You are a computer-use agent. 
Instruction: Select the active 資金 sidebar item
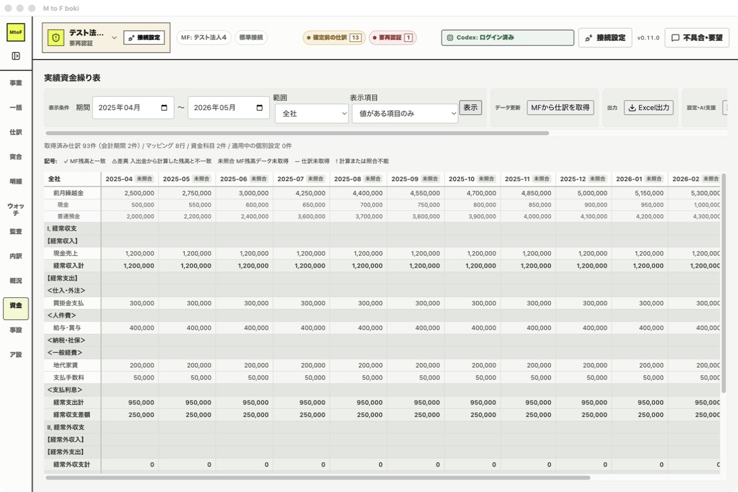pyautogui.click(x=15, y=308)
